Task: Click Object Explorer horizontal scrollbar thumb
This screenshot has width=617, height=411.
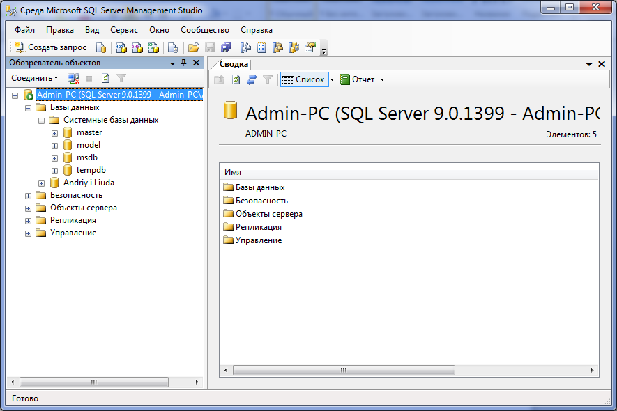Action: pyautogui.click(x=94, y=382)
